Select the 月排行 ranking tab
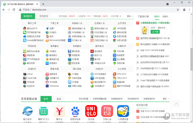The height and width of the screenshot is (123, 193). (165, 17)
